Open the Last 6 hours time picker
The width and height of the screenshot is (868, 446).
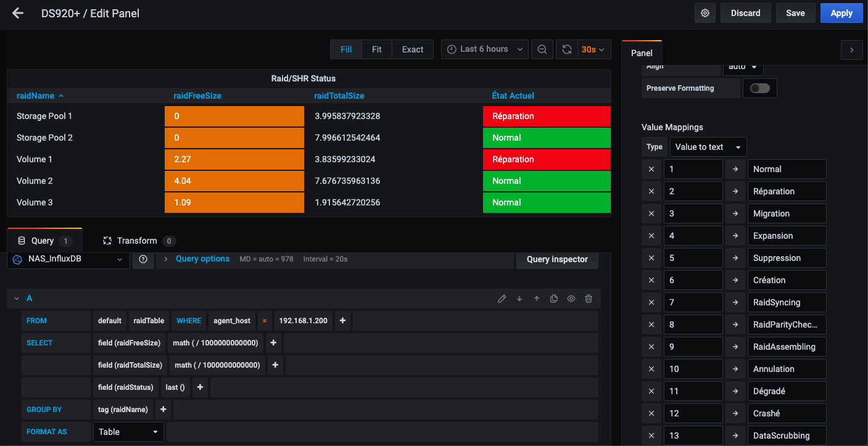pyautogui.click(x=485, y=49)
